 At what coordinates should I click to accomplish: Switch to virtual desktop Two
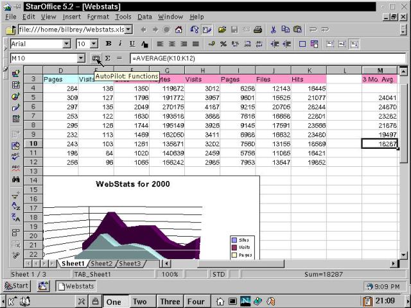[x=139, y=302]
